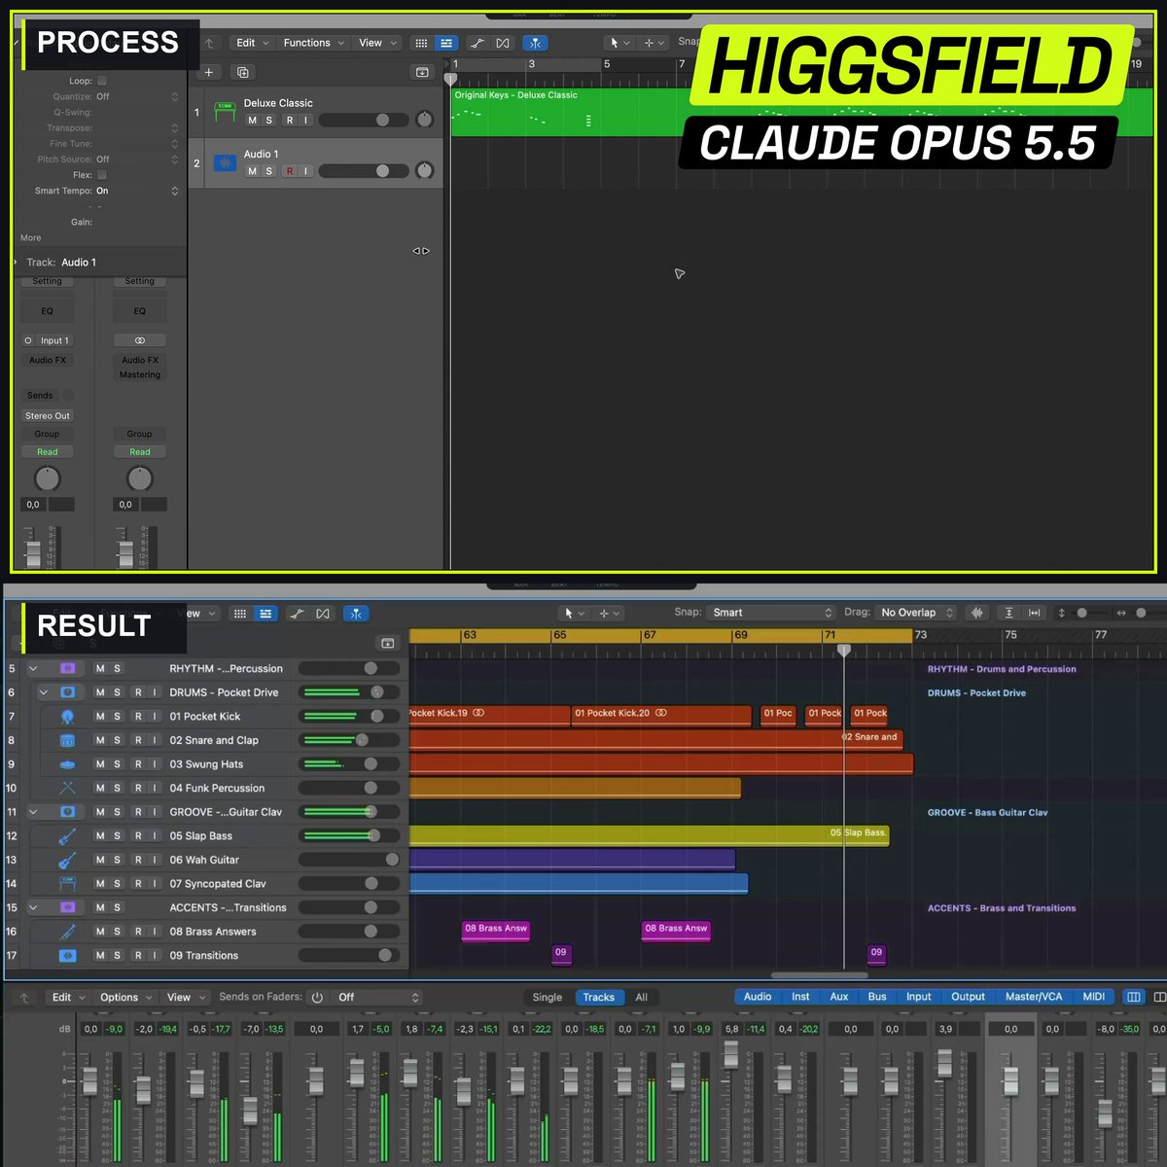Add a new track with the plus button
This screenshot has height=1167, width=1167.
[209, 72]
